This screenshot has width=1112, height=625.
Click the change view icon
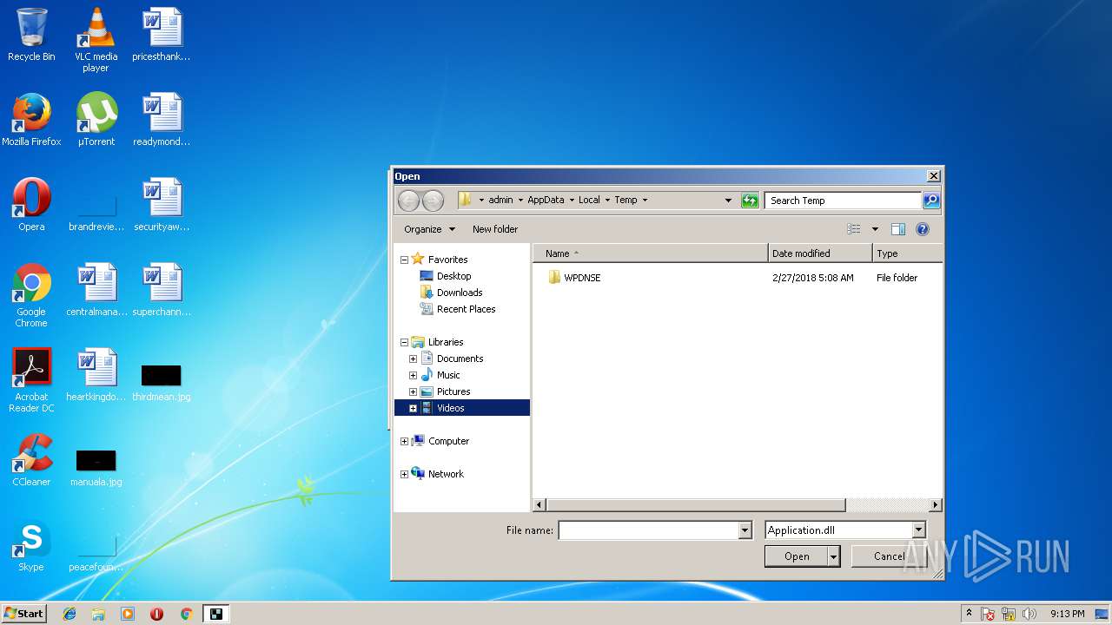pos(854,229)
